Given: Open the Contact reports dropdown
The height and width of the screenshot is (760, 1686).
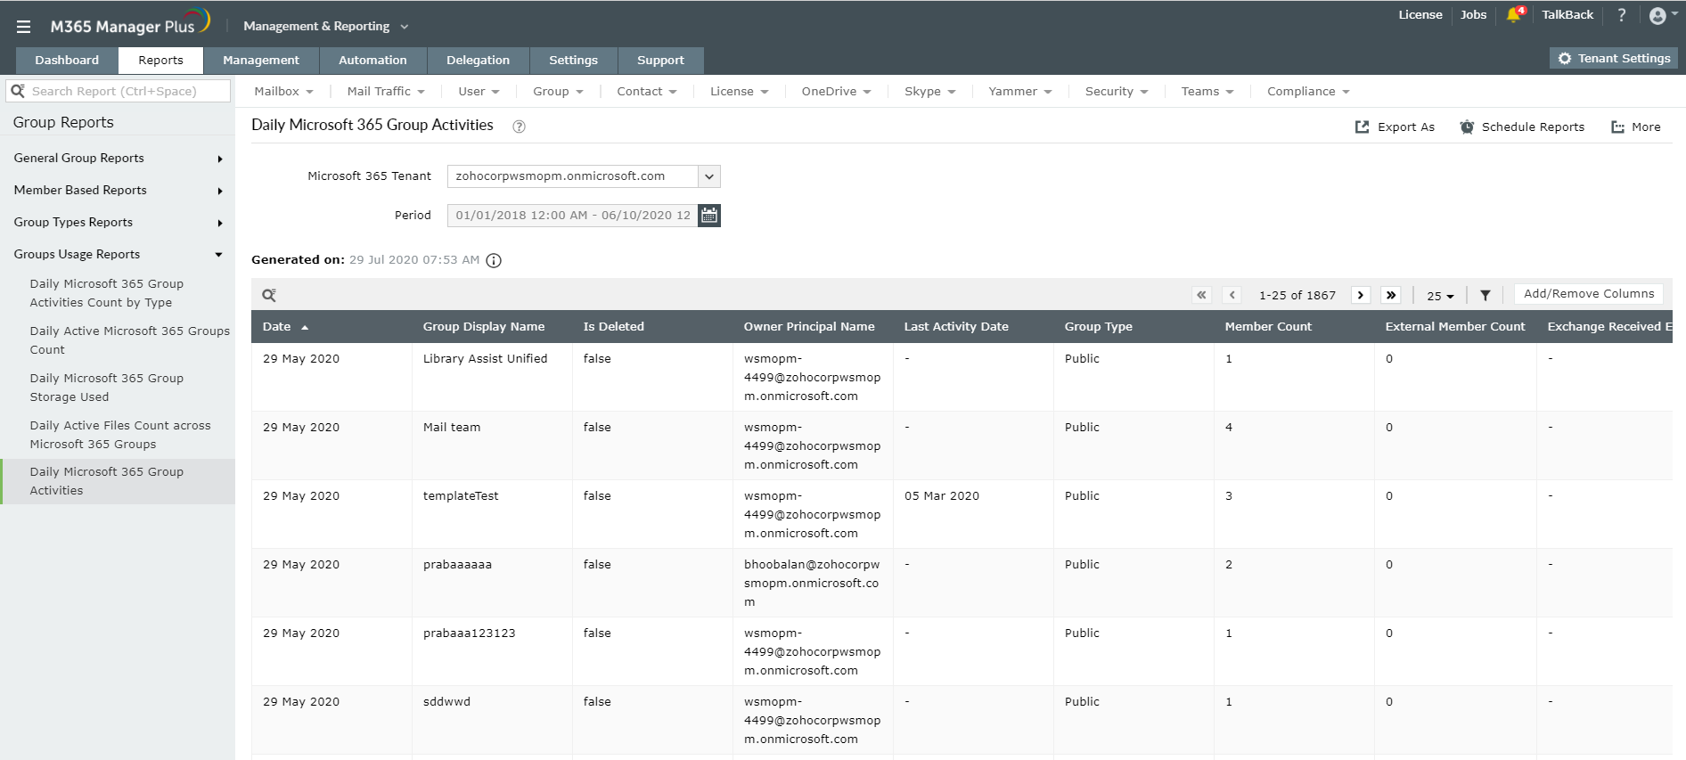Looking at the screenshot, I should (647, 92).
